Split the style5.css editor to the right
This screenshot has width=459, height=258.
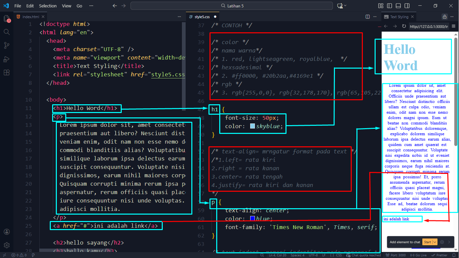pos(368,16)
